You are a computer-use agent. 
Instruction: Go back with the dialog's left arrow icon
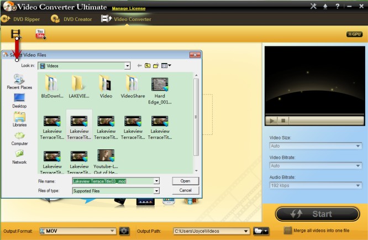[x=139, y=66]
